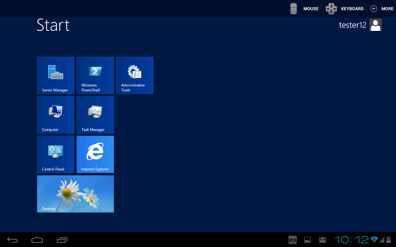
Task: Switch to the Desktop tile
Action: click(x=75, y=194)
